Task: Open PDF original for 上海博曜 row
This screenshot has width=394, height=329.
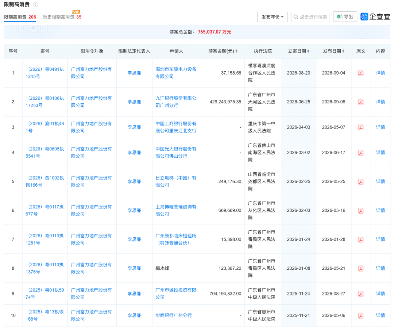Action: tap(361, 211)
